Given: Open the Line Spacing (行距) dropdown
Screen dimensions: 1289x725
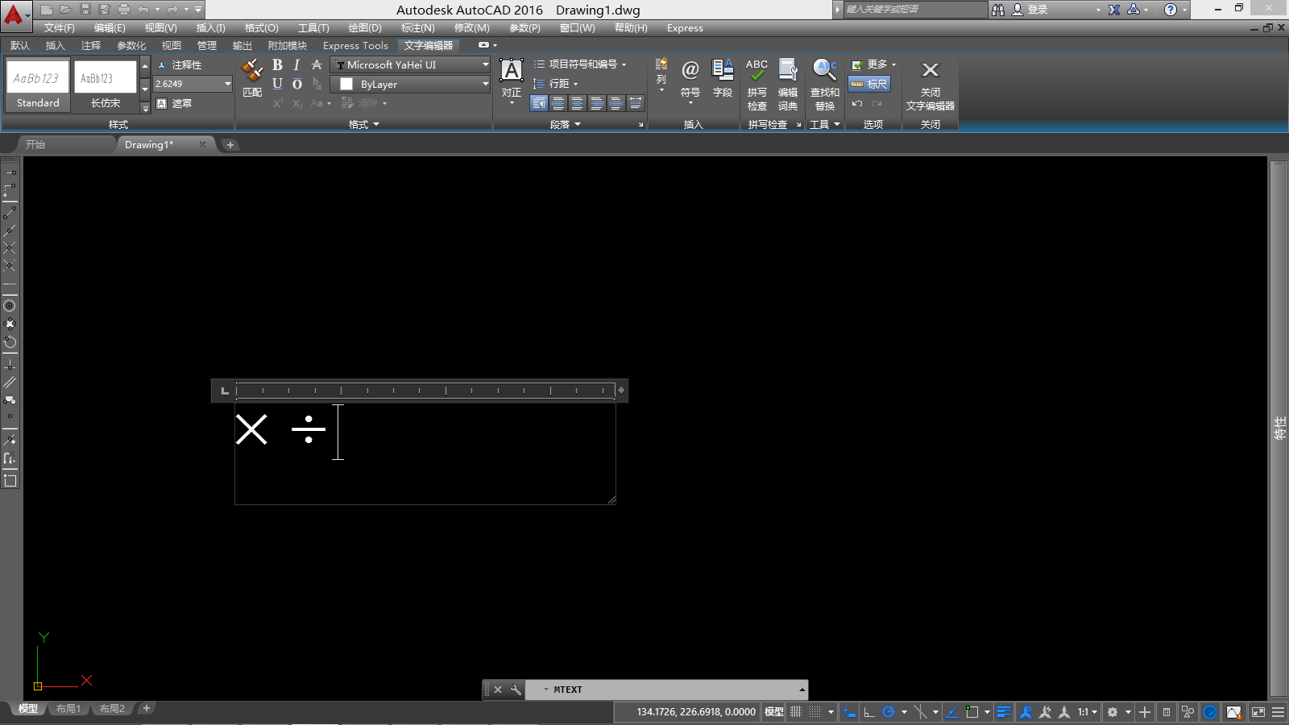Looking at the screenshot, I should click(x=555, y=83).
